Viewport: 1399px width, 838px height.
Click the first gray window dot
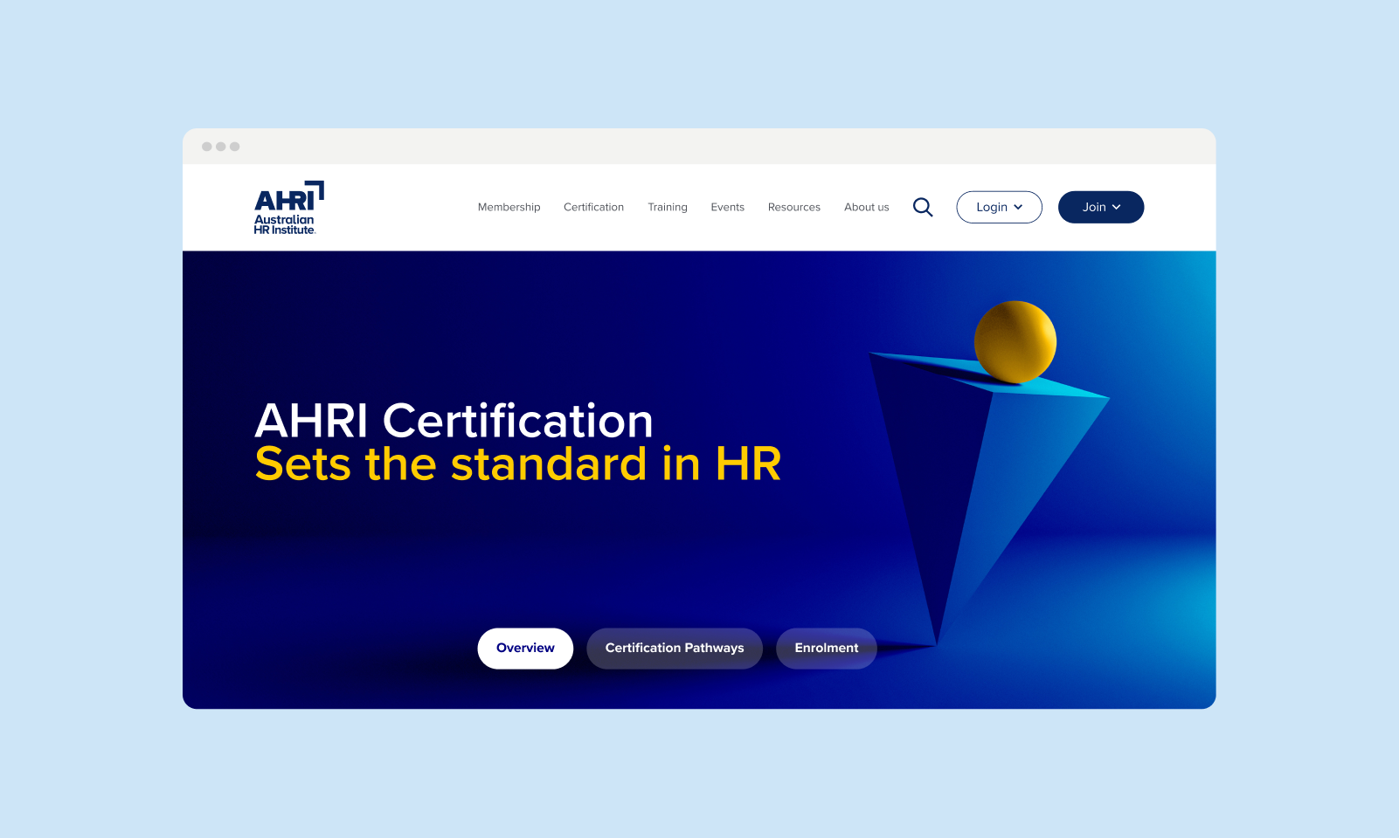coord(207,147)
